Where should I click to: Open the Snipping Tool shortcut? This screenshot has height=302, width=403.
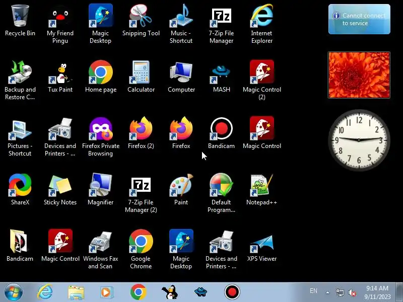click(x=141, y=20)
